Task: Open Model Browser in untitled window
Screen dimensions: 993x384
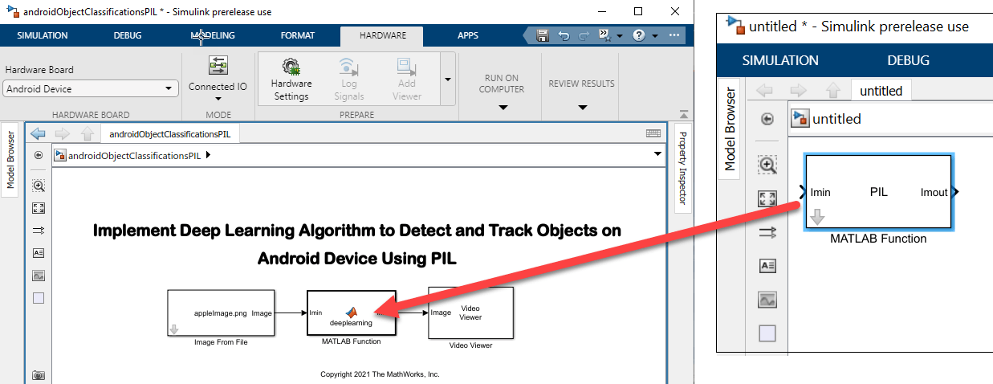Action: [x=730, y=129]
